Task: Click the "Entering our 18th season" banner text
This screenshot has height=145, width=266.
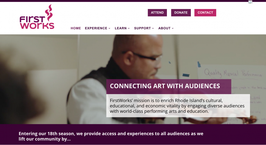Action: (x=111, y=136)
